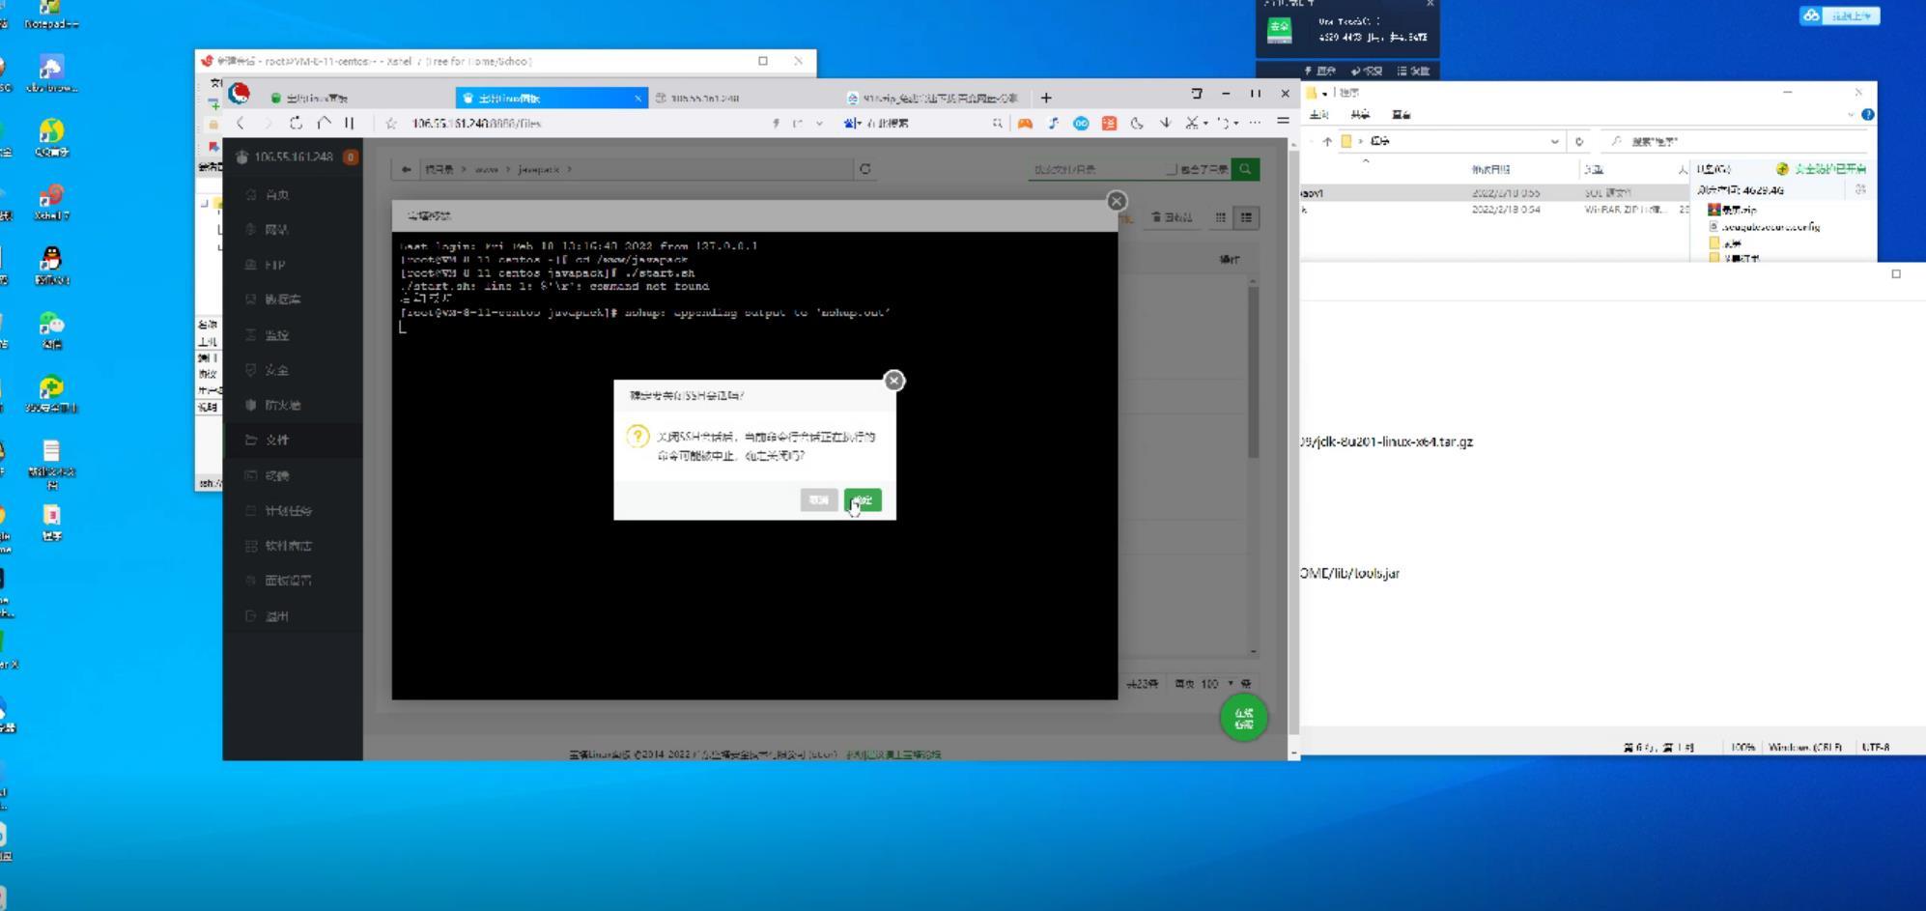Close the terminal popup with its round X
Screen dimensions: 1926x911
[x=1117, y=201]
